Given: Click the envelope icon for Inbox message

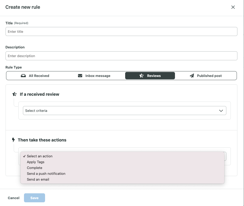Looking at the screenshot, I should click(x=80, y=76).
